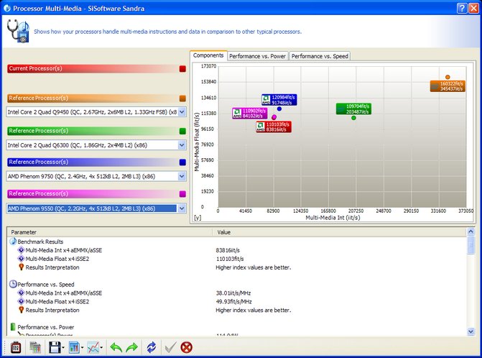Switch to Performance vs. Speed tab
Image resolution: width=482 pixels, height=358 pixels.
pos(320,56)
